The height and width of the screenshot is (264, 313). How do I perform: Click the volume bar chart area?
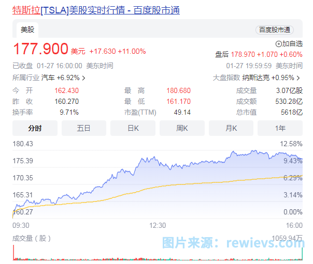click(158, 253)
